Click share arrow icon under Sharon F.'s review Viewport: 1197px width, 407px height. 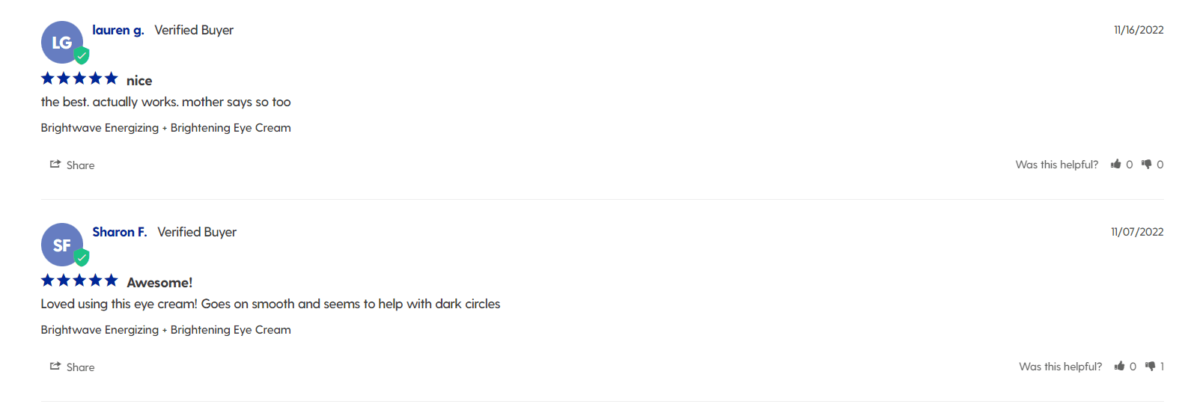[55, 367]
